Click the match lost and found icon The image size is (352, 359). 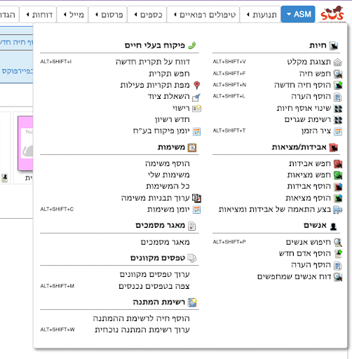(338, 210)
